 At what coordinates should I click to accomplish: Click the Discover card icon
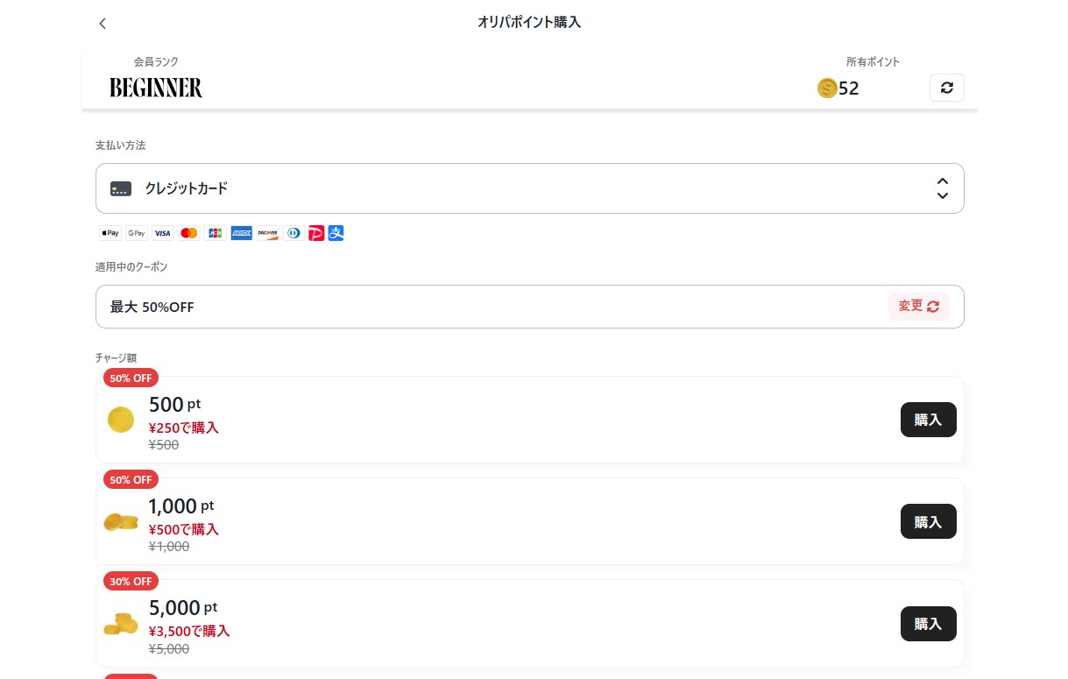pos(267,233)
